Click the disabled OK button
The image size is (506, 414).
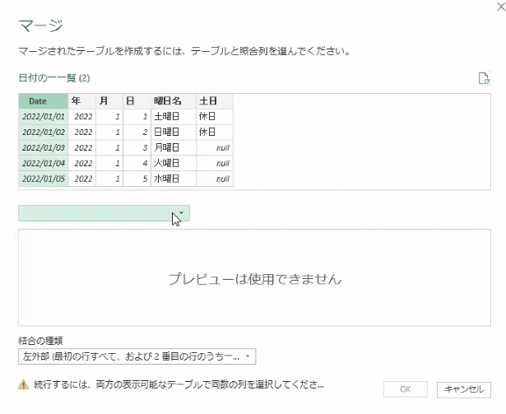click(406, 389)
